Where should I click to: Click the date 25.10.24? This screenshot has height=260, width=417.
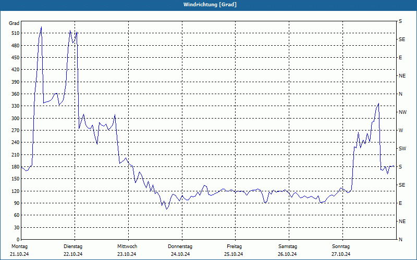click(234, 254)
